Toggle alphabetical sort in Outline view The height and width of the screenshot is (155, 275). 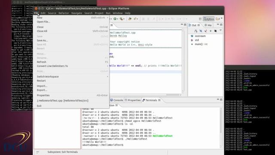coord(196,31)
